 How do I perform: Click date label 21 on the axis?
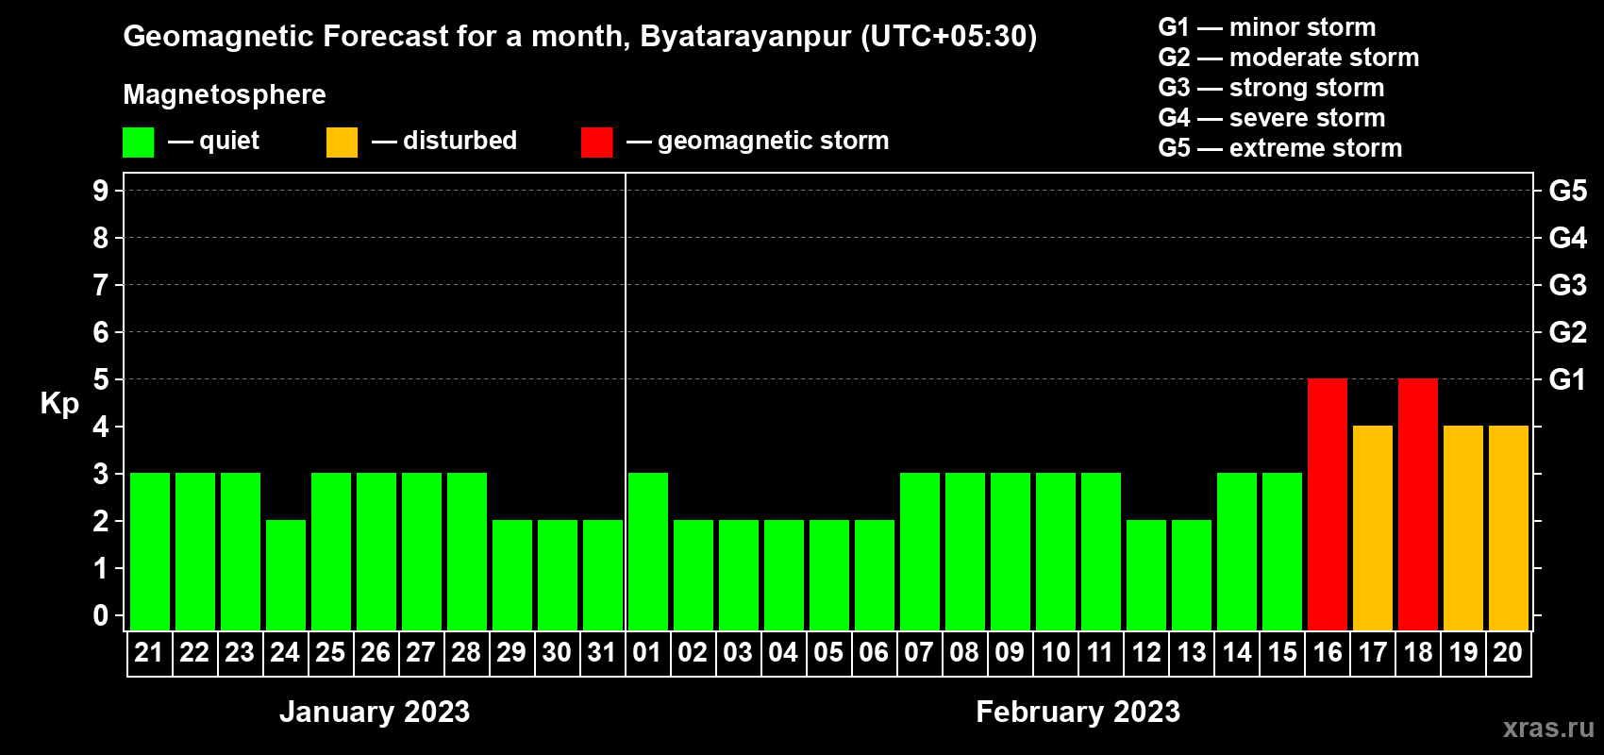coord(149,652)
